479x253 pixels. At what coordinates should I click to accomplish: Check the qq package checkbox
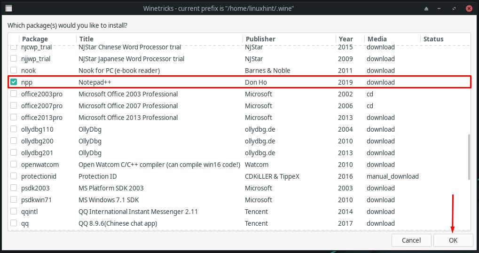pyautogui.click(x=14, y=223)
